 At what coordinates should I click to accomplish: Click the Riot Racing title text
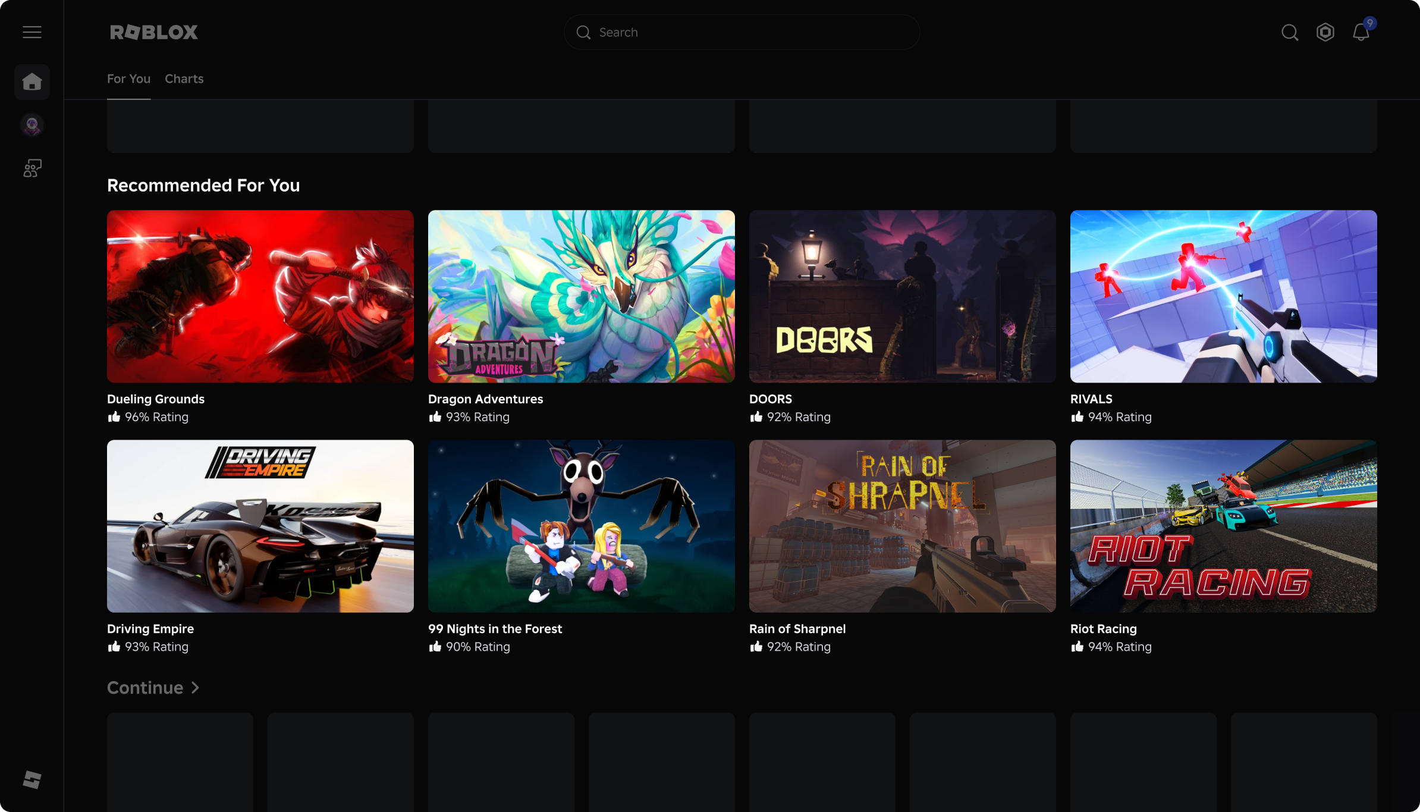[1104, 629]
